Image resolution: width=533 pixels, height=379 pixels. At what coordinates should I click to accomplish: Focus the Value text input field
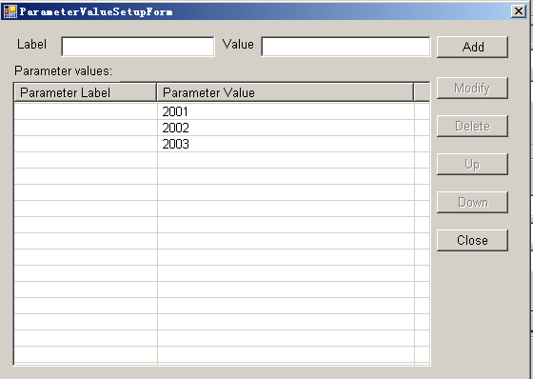(345, 47)
